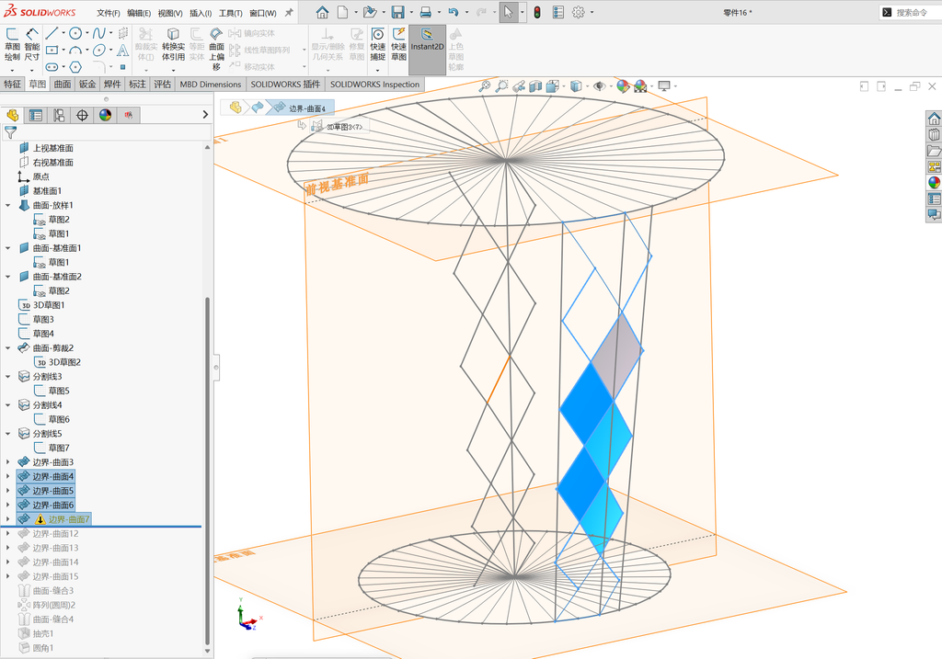The height and width of the screenshot is (659, 942).
Task: Switch to SOLIDWORKS Inspection tab
Action: point(375,85)
